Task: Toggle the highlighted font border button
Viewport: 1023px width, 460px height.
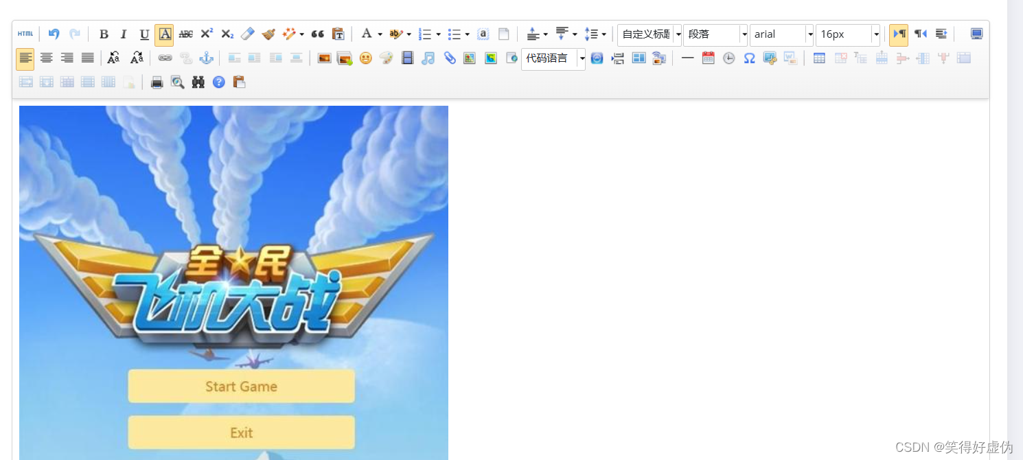Action: click(164, 34)
